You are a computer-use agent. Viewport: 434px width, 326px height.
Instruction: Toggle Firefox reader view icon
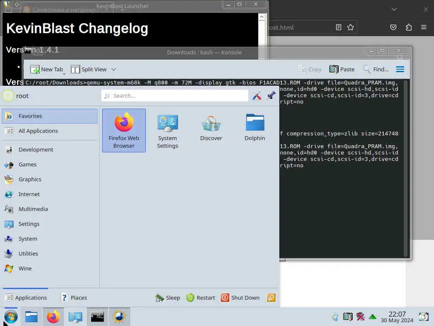338,27
